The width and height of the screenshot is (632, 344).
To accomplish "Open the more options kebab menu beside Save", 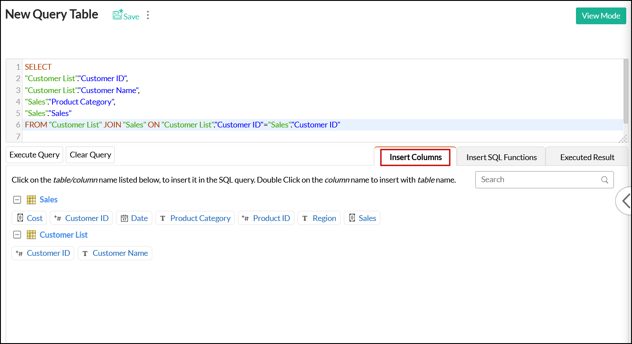I will 147,15.
